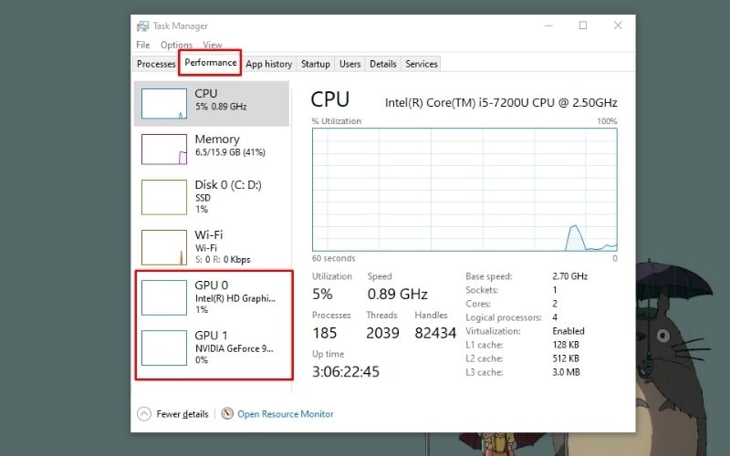Click the 185 processes count

click(x=325, y=333)
